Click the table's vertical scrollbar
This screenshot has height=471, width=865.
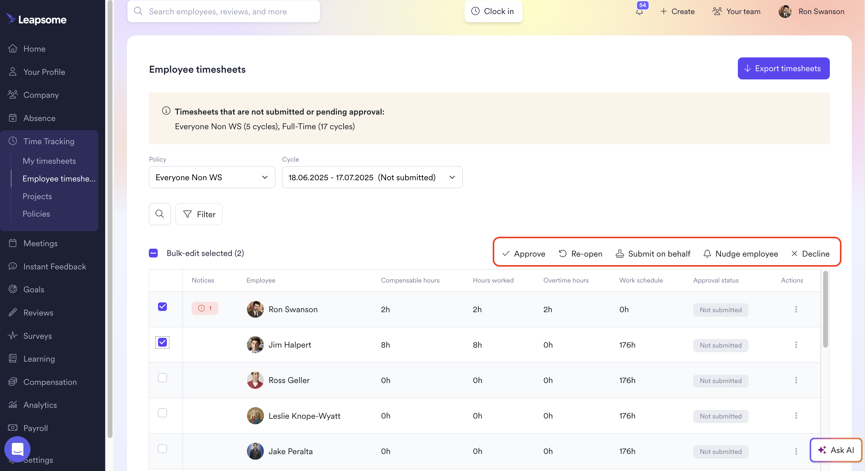point(825,309)
